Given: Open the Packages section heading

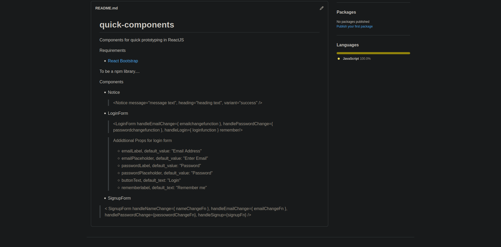Looking at the screenshot, I should point(346,12).
